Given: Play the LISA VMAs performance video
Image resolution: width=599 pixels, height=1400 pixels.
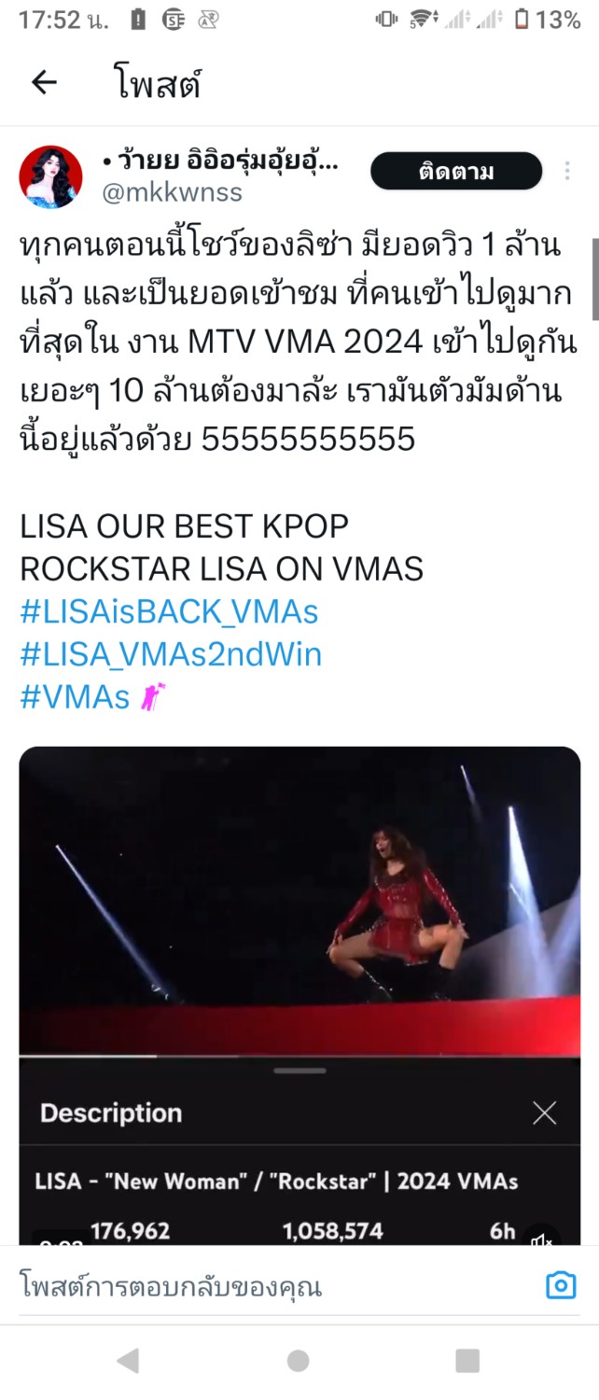Looking at the screenshot, I should pos(299,902).
